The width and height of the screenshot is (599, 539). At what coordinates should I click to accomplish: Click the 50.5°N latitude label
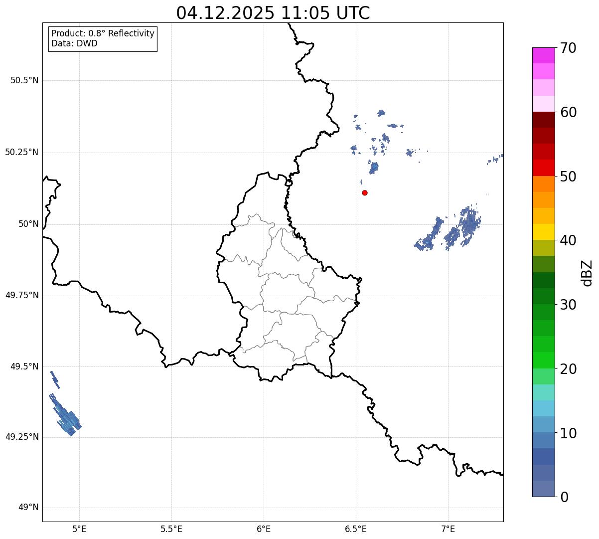(24, 80)
